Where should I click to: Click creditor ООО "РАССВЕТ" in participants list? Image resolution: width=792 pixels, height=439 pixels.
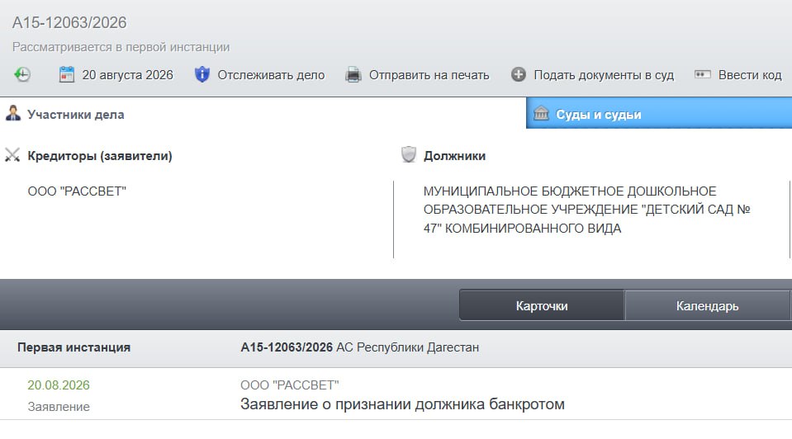(x=77, y=191)
